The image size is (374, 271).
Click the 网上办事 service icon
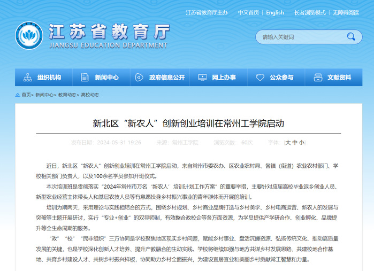tap(203, 78)
